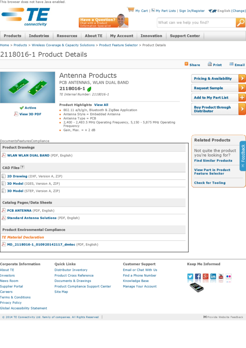Screen dimensions: 246x348
Task: Click Have a Question chat banner
Action: tap(104, 21)
